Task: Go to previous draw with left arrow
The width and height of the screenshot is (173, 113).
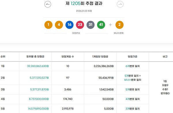Action: pos(48,4)
